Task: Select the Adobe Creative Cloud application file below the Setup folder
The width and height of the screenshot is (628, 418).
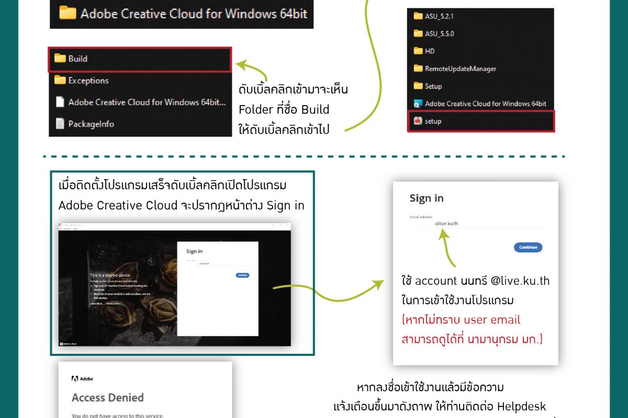Action: [480, 103]
